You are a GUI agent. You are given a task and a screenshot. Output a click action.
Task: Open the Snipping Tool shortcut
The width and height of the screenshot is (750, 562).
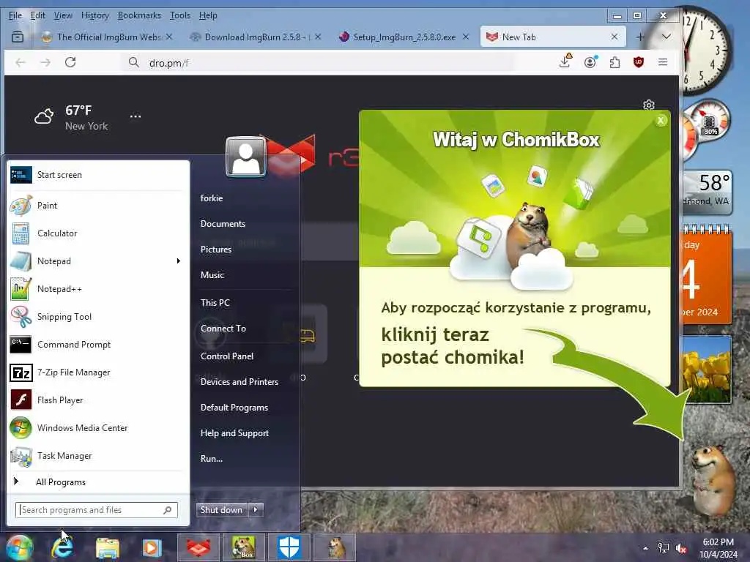(21, 316)
